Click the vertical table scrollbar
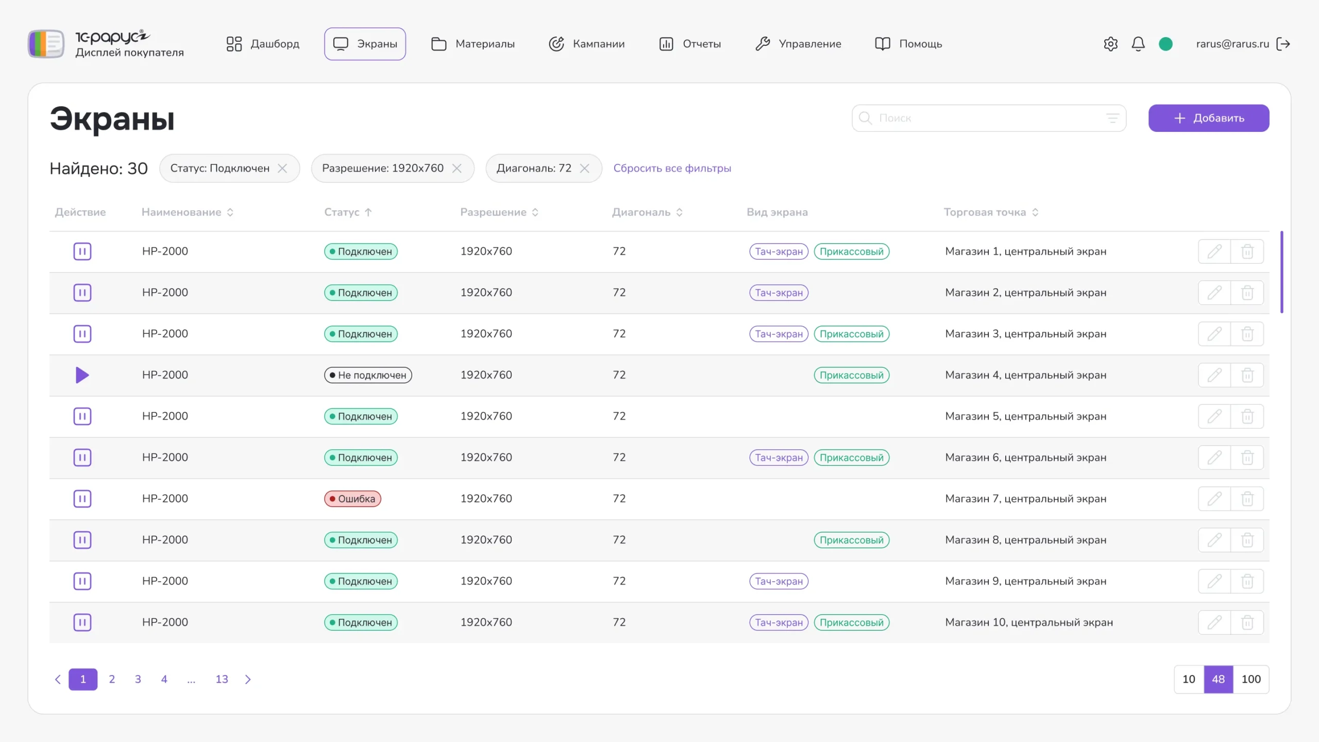 pos(1281,272)
